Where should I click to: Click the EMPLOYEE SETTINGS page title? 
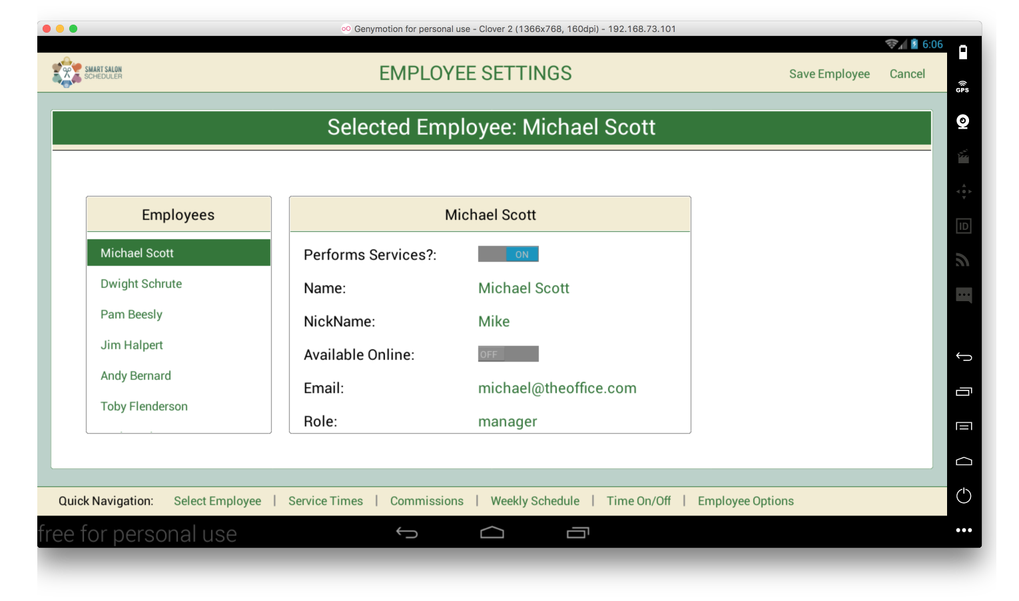(476, 73)
